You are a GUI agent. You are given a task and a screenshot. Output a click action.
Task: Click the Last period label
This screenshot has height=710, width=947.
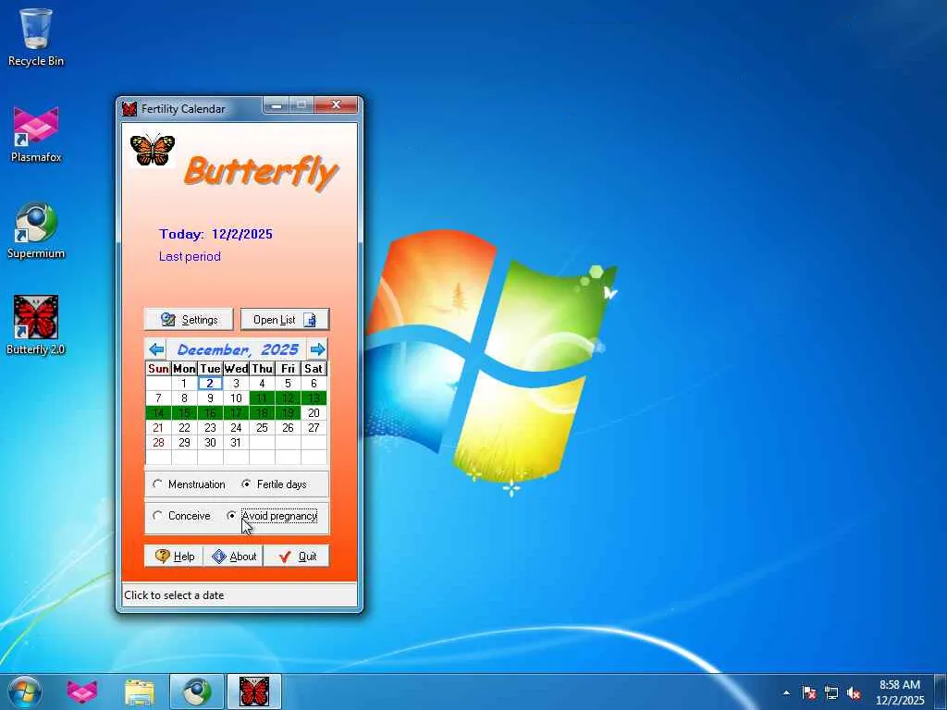pyautogui.click(x=190, y=257)
